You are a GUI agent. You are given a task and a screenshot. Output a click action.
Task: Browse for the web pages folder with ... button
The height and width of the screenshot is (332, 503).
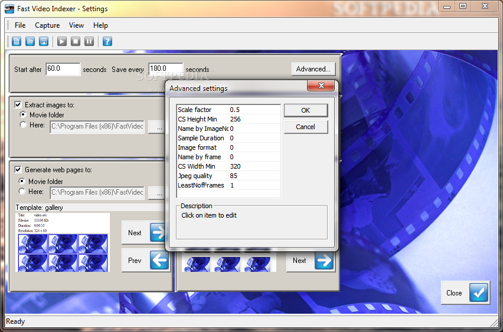tap(157, 193)
